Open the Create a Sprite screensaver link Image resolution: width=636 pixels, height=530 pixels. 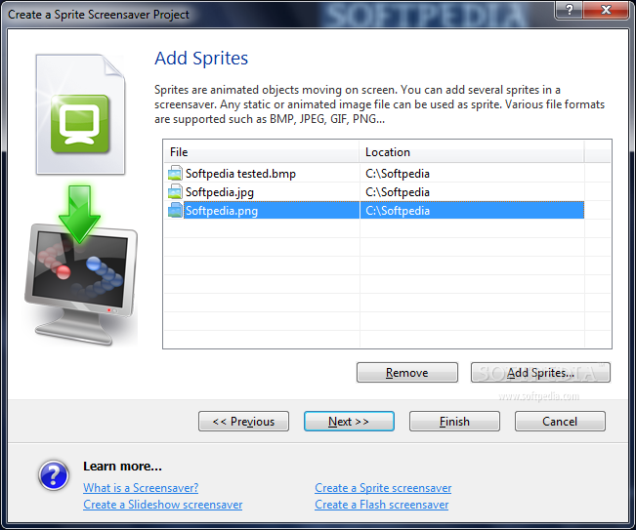coord(383,488)
